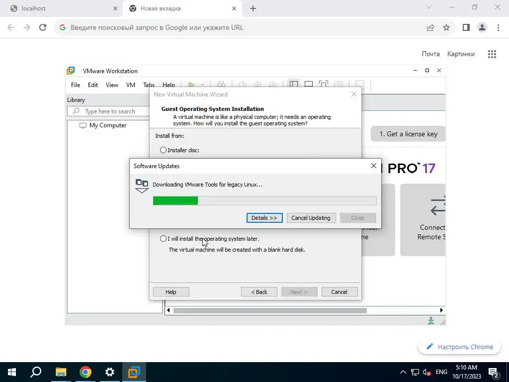Click the Unity mode toolbar icon
509x382 pixels.
tap(339, 85)
